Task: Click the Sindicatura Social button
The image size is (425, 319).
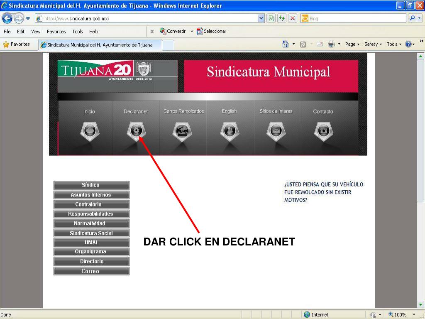Action: [91, 233]
